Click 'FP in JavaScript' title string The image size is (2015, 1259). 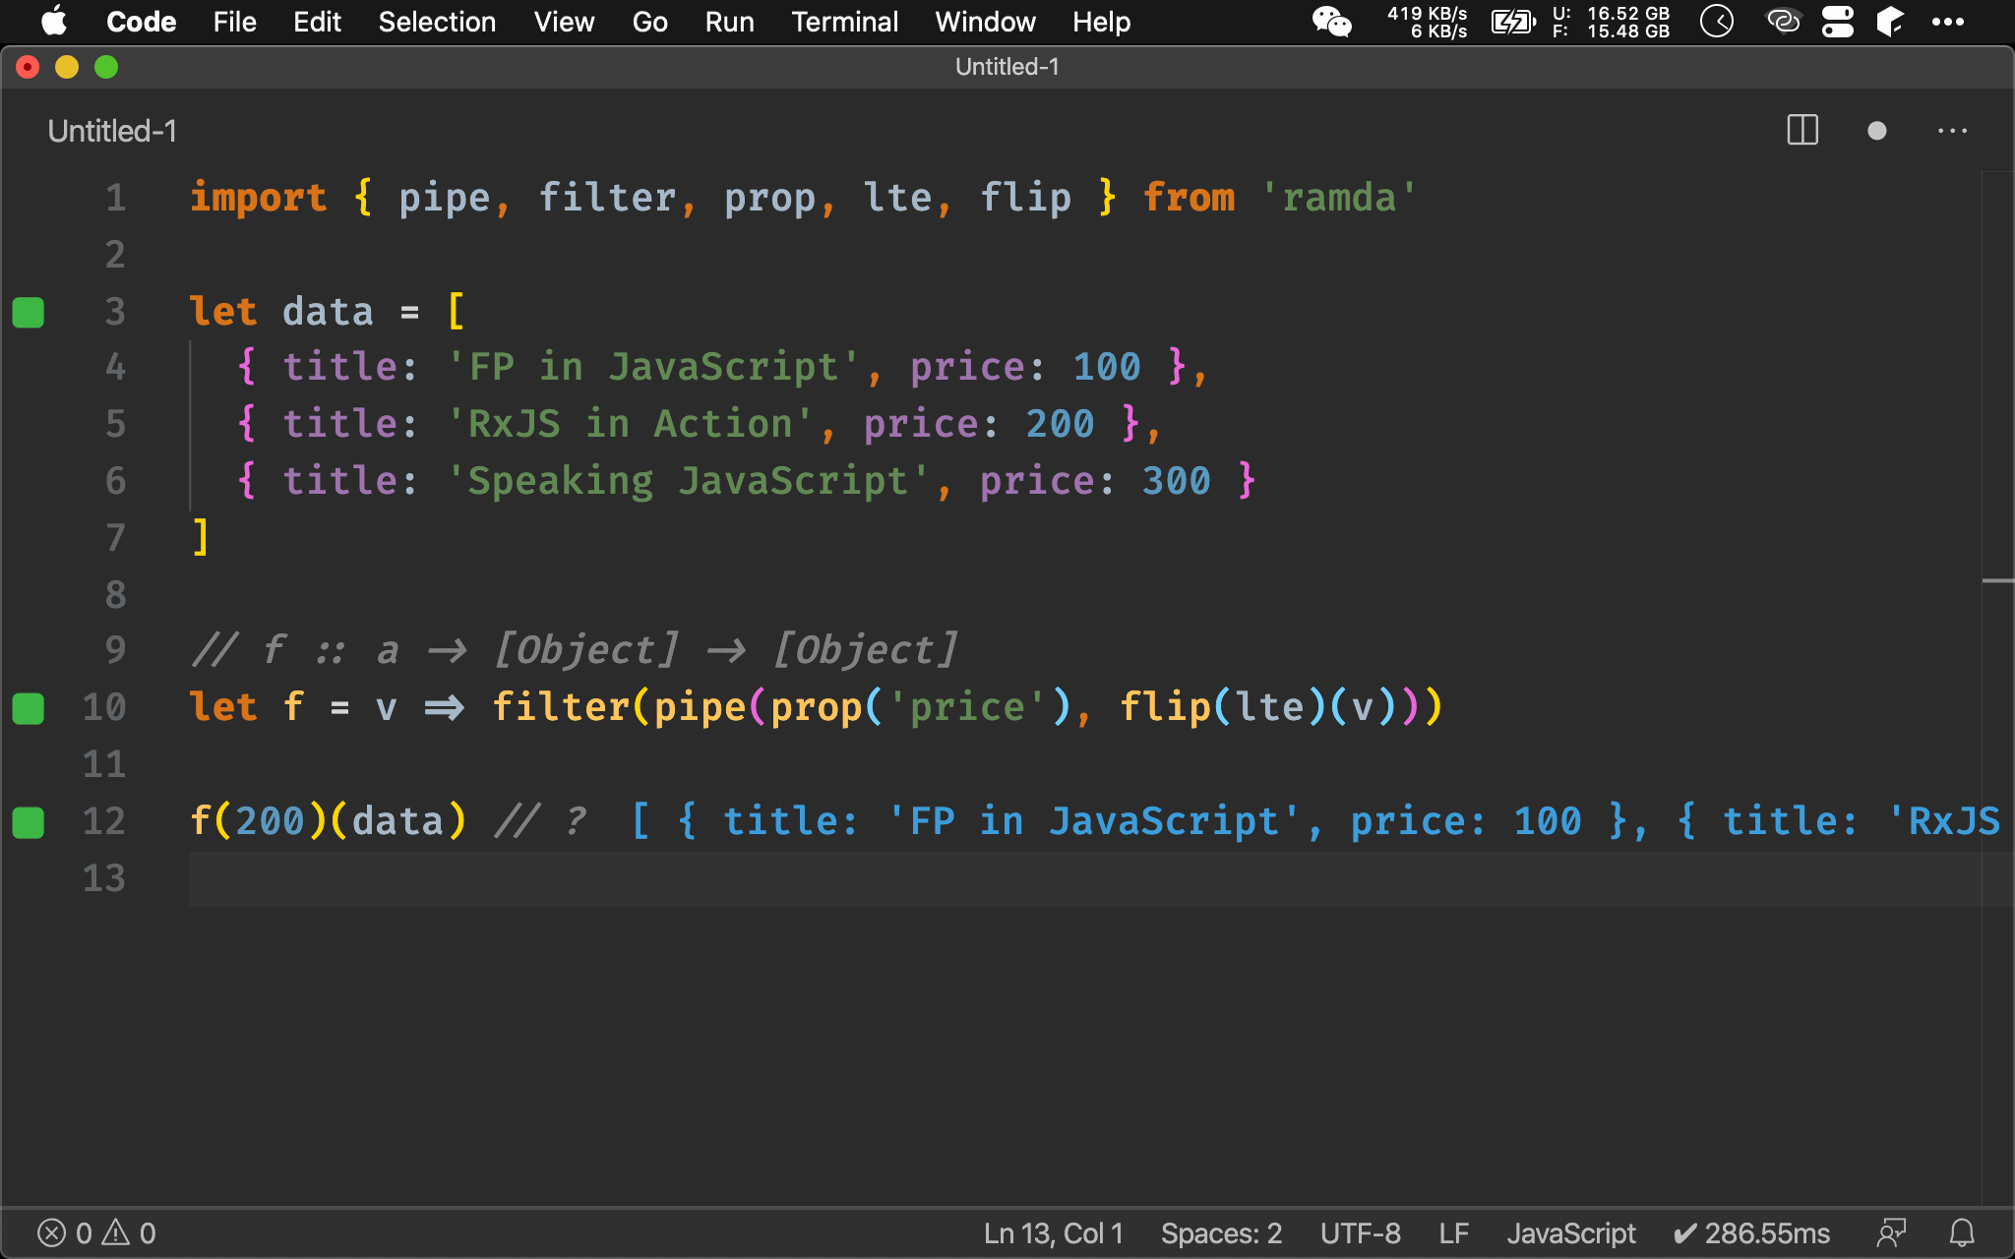(x=653, y=367)
